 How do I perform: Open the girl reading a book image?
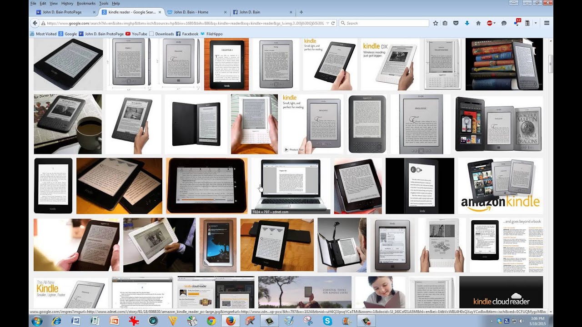point(380,292)
